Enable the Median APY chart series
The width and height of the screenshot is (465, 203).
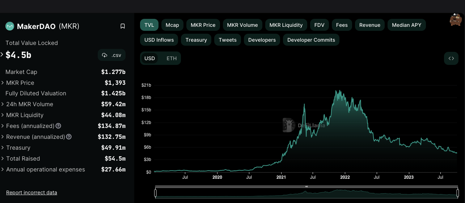(407, 25)
